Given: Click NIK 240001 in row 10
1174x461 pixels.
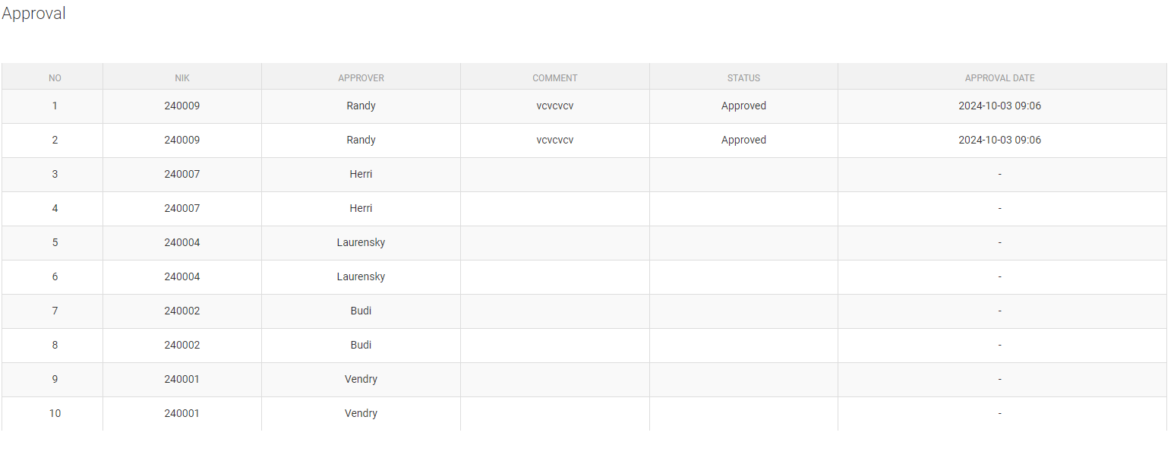Looking at the screenshot, I should (182, 414).
